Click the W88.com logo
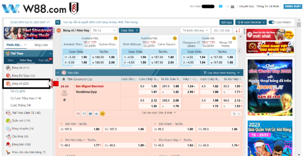The image size is (303, 156). 40,8
